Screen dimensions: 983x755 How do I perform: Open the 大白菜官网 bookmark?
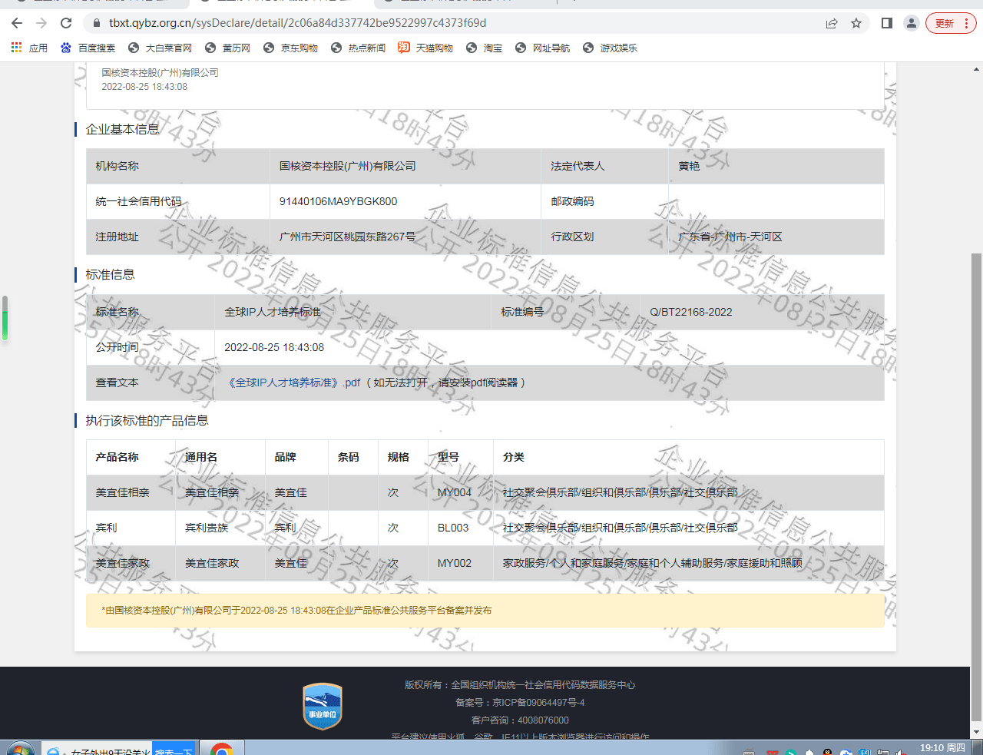pyautogui.click(x=160, y=48)
